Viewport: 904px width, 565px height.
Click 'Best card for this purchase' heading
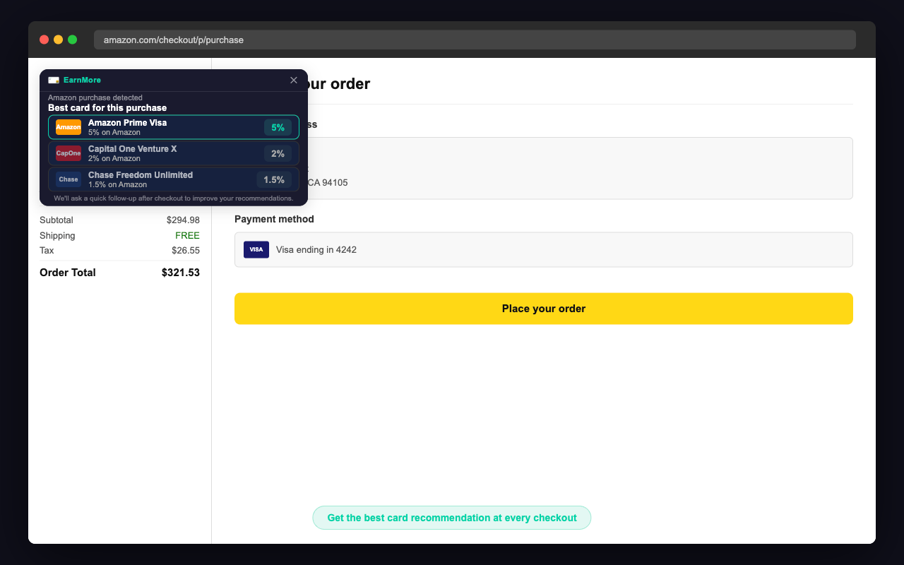[x=107, y=108]
